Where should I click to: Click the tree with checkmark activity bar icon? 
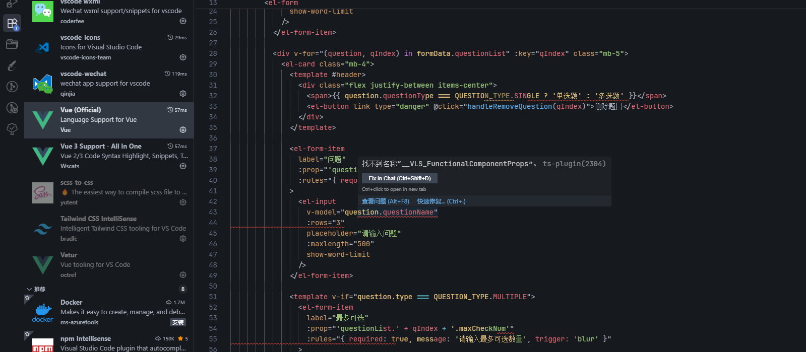click(12, 129)
